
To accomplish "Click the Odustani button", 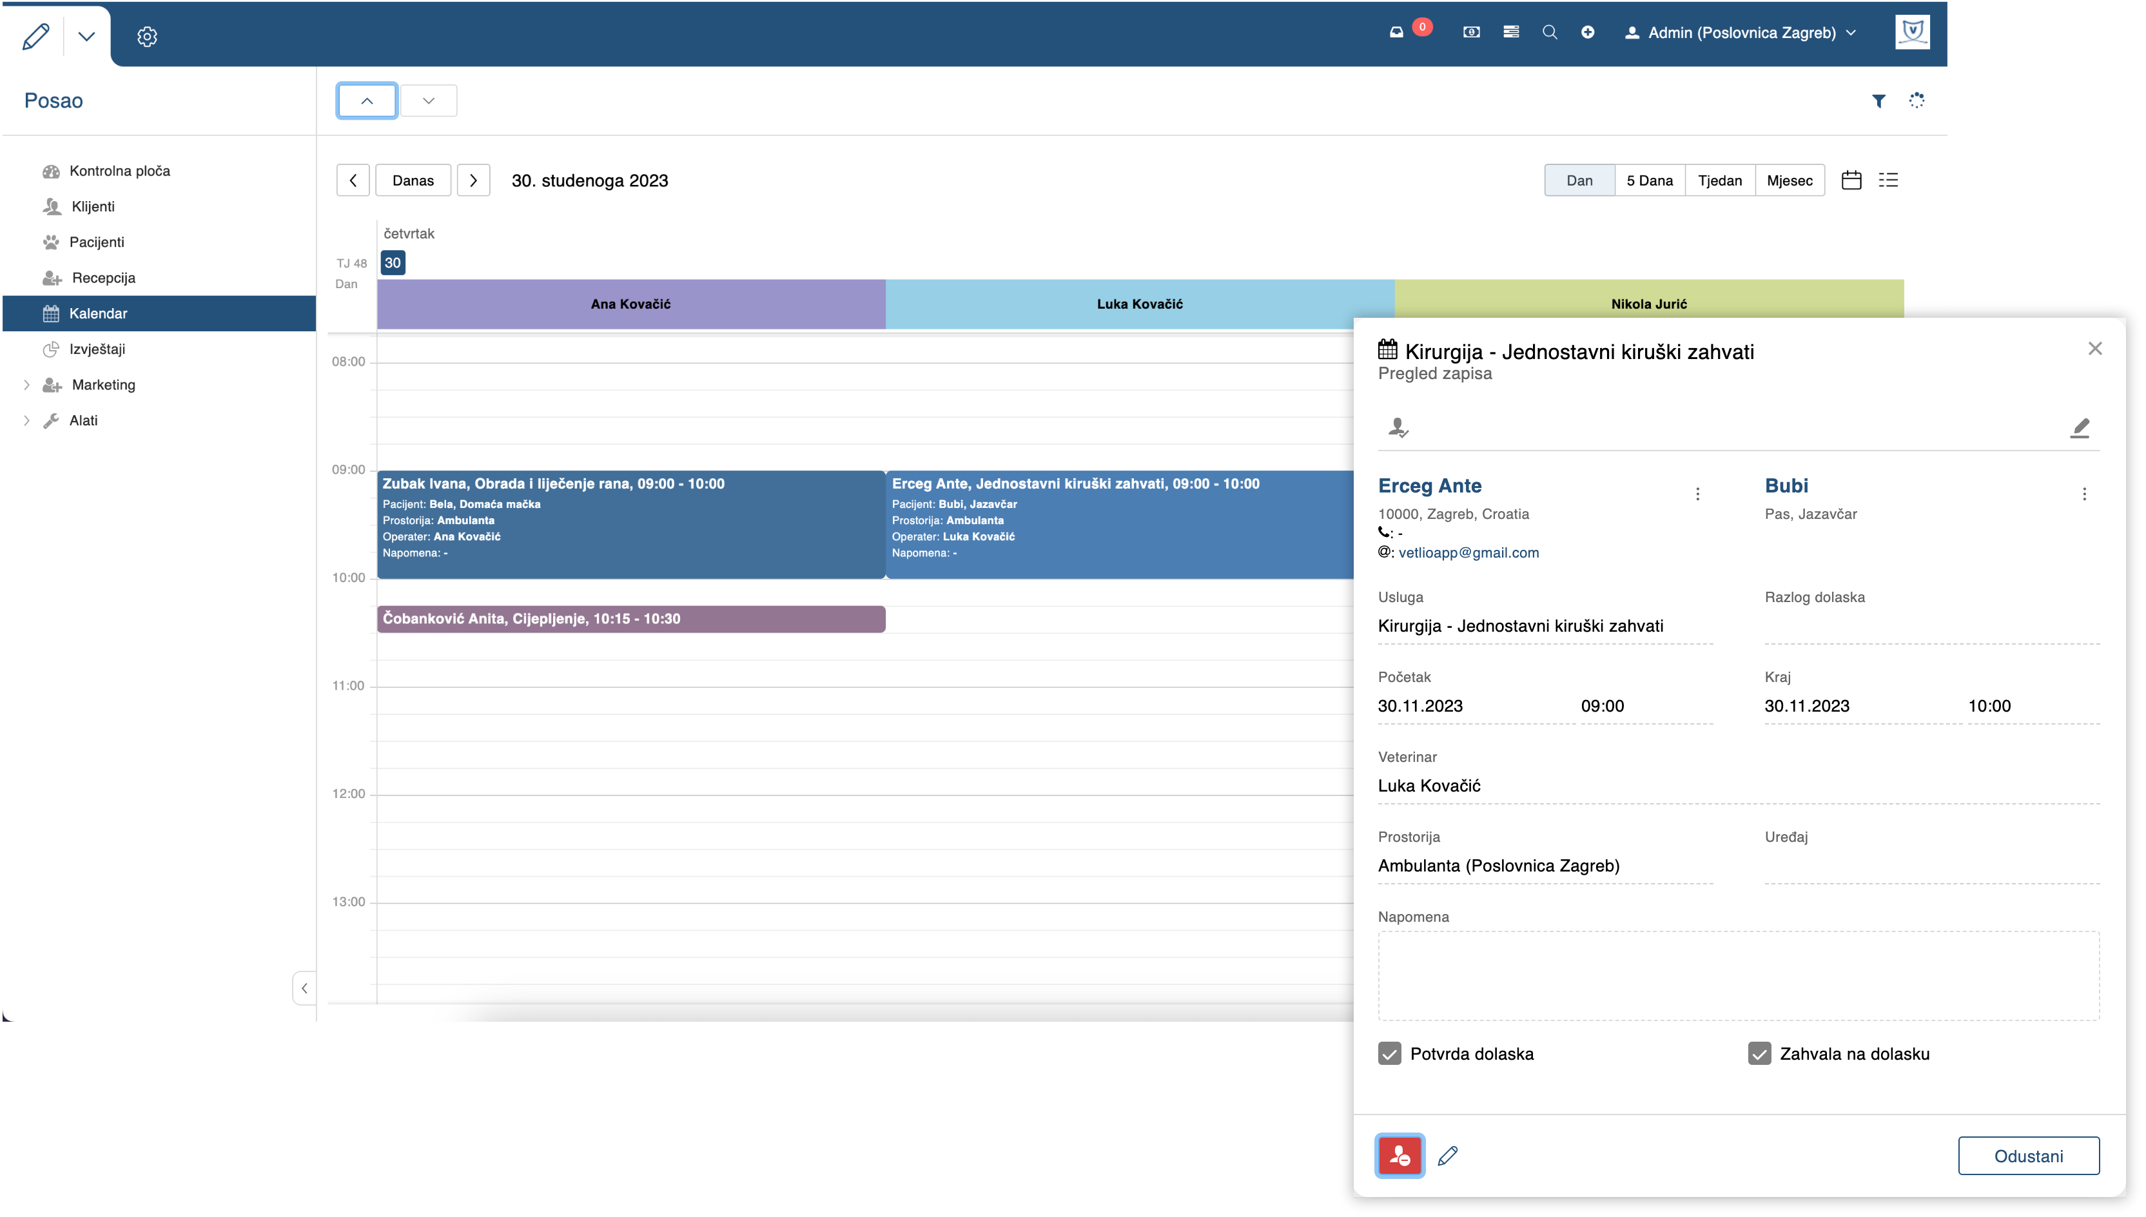I will (2028, 1156).
